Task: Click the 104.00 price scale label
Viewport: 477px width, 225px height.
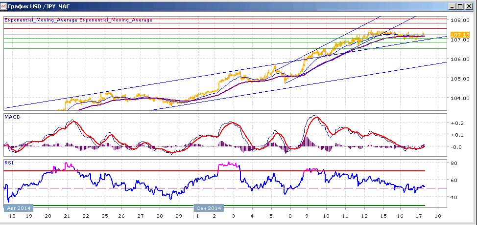Action: pos(460,98)
